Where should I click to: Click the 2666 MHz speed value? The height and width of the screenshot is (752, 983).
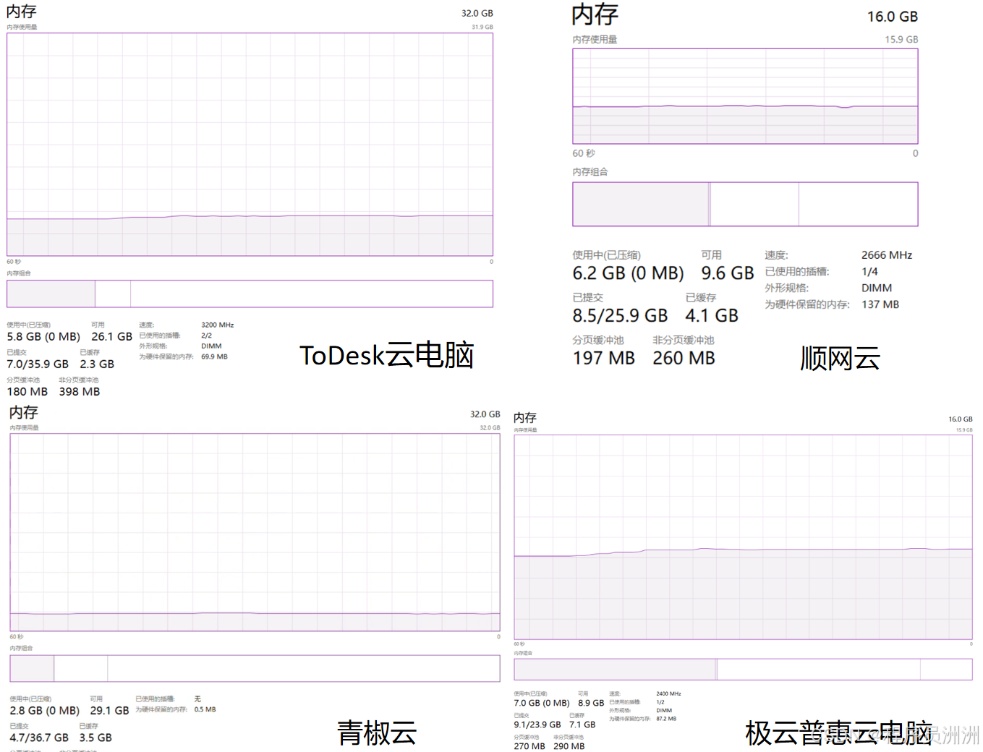click(886, 255)
